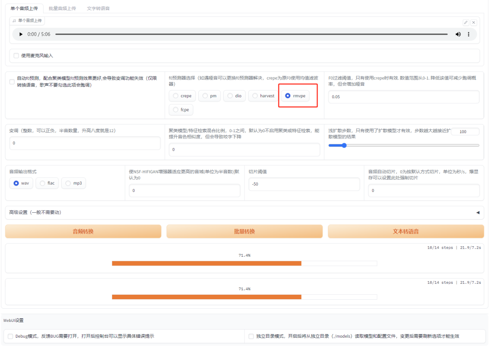Click the audio playback progress bar
The width and height of the screenshot is (490, 349).
pyautogui.click(x=251, y=34)
